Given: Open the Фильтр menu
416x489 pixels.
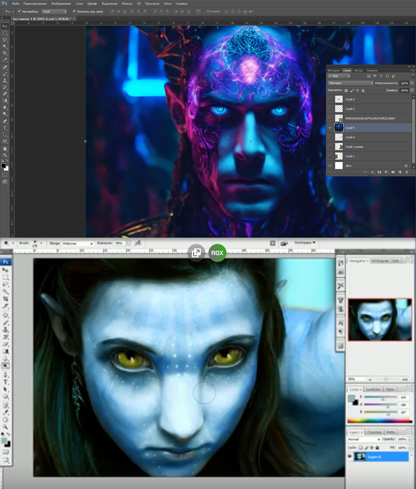Looking at the screenshot, I should click(127, 3).
